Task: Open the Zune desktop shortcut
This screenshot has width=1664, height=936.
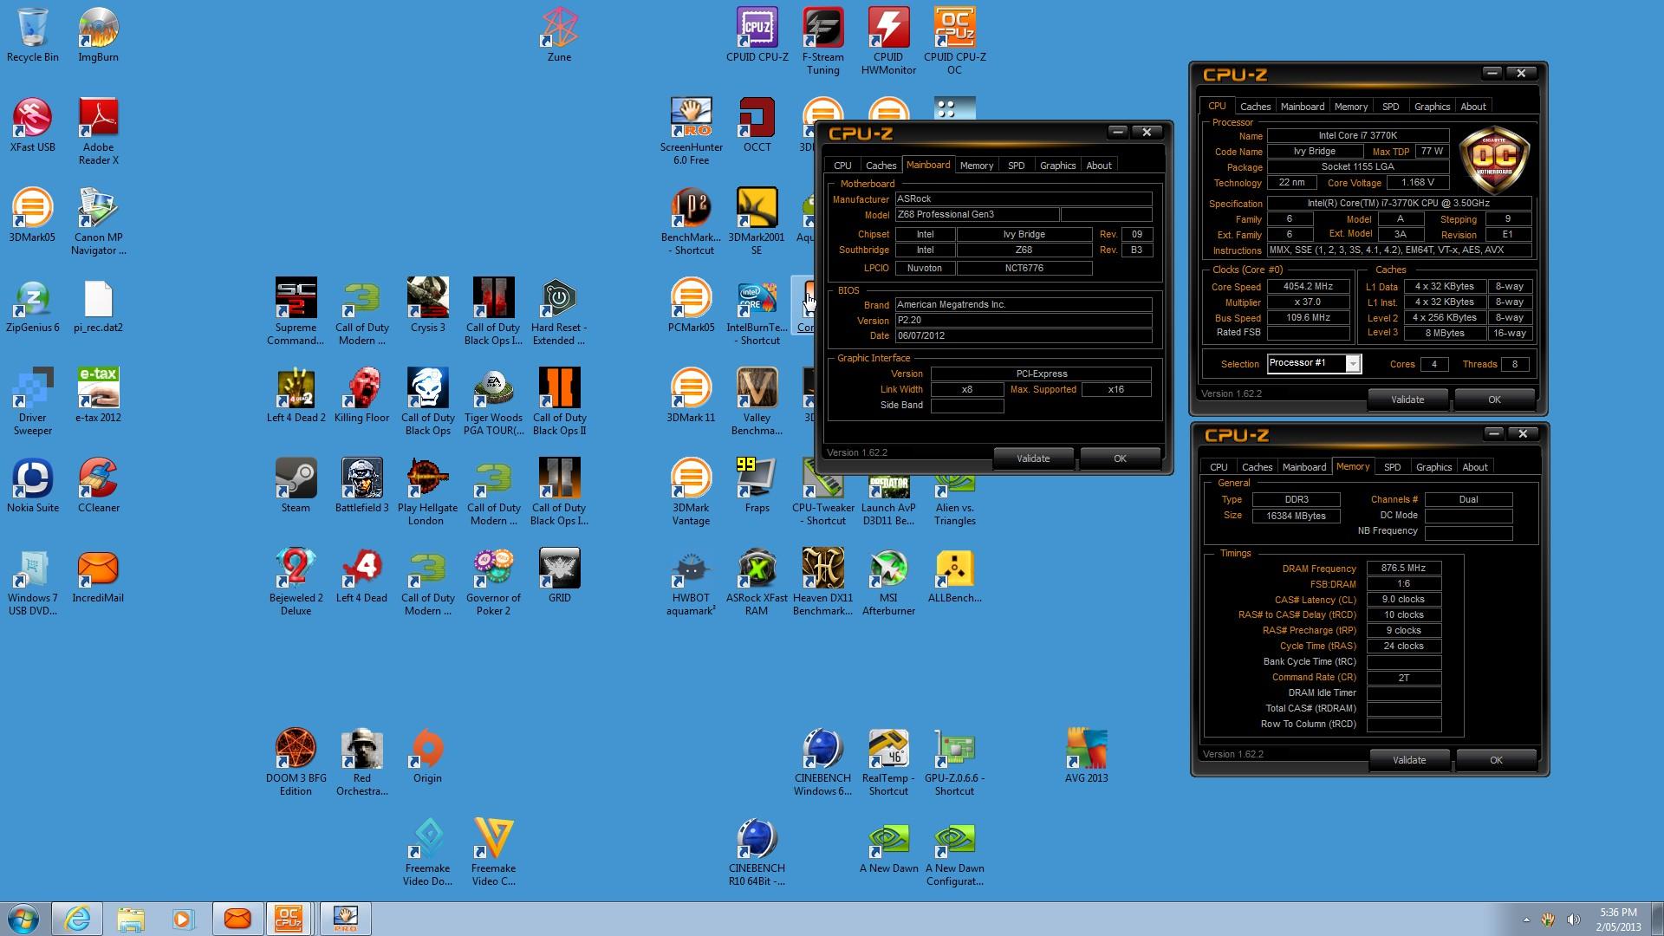Action: [x=559, y=35]
